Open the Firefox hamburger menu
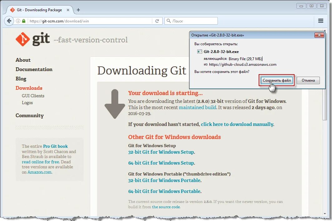The image size is (332, 221). pyautogui.click(x=321, y=21)
